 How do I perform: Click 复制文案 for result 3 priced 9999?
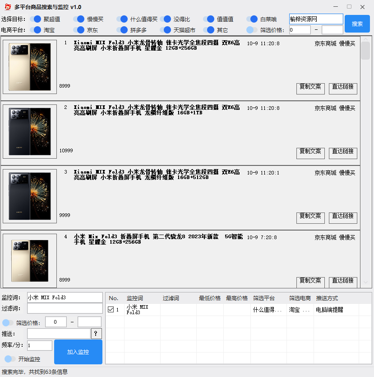pyautogui.click(x=310, y=218)
